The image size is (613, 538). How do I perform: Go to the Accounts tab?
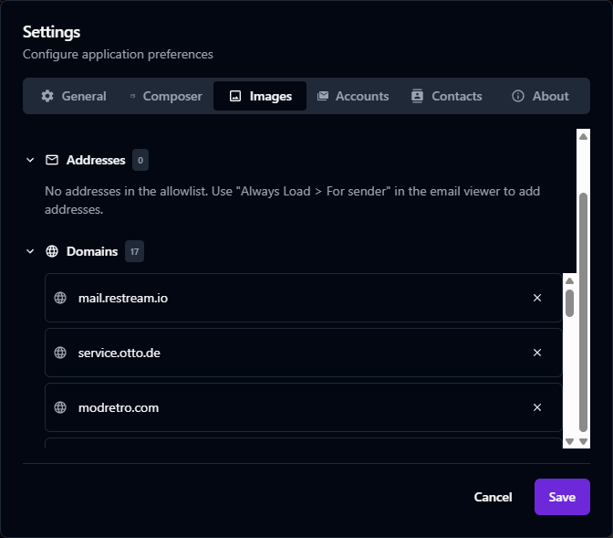pyautogui.click(x=353, y=96)
